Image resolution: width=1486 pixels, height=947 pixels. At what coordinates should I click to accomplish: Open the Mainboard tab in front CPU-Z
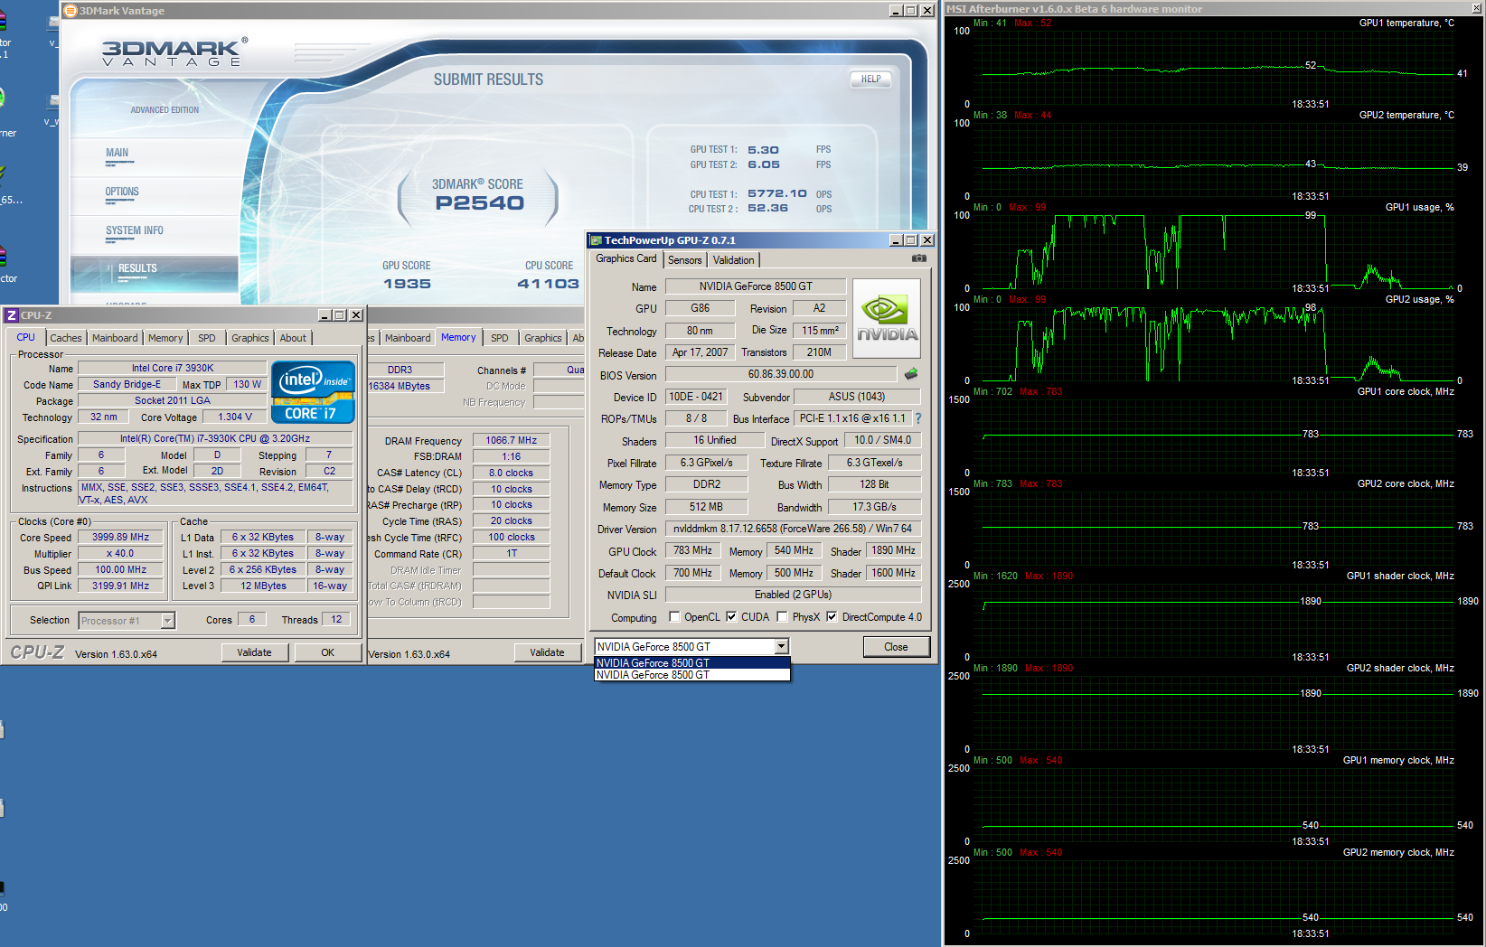pyautogui.click(x=115, y=338)
